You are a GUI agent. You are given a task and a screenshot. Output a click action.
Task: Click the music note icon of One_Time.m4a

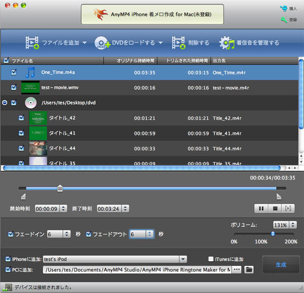pyautogui.click(x=30, y=72)
